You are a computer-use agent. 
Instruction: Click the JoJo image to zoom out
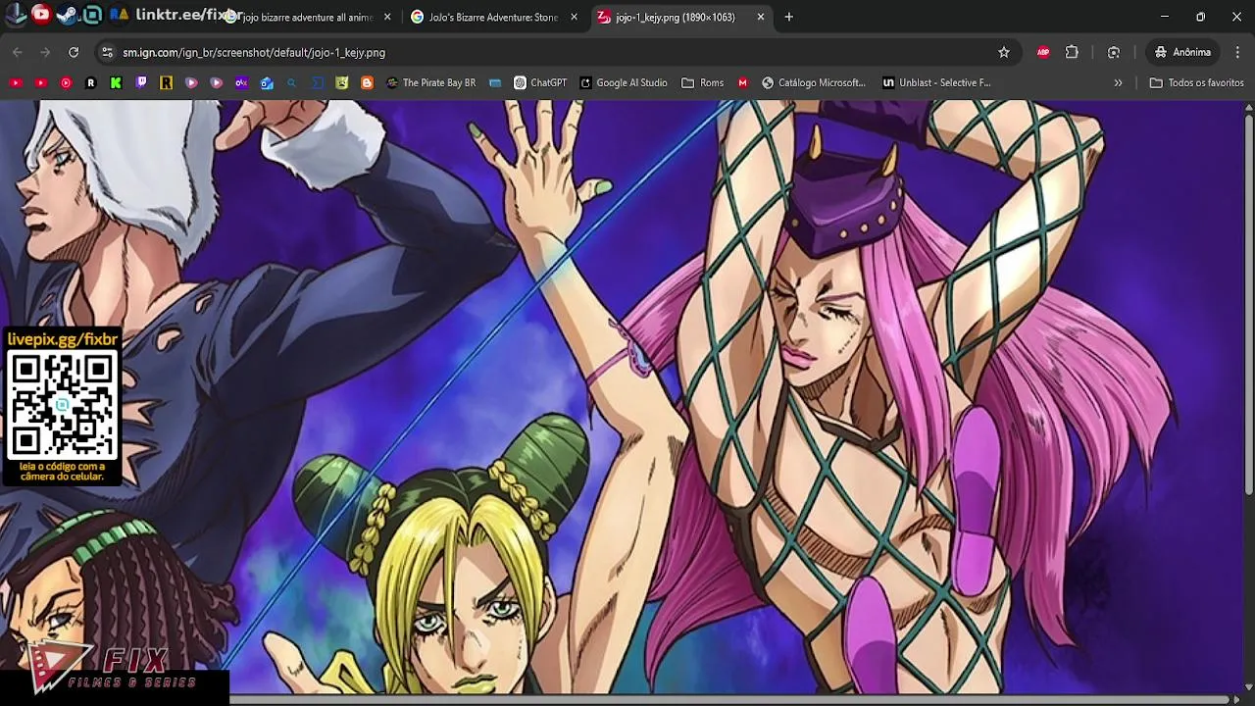[621, 396]
